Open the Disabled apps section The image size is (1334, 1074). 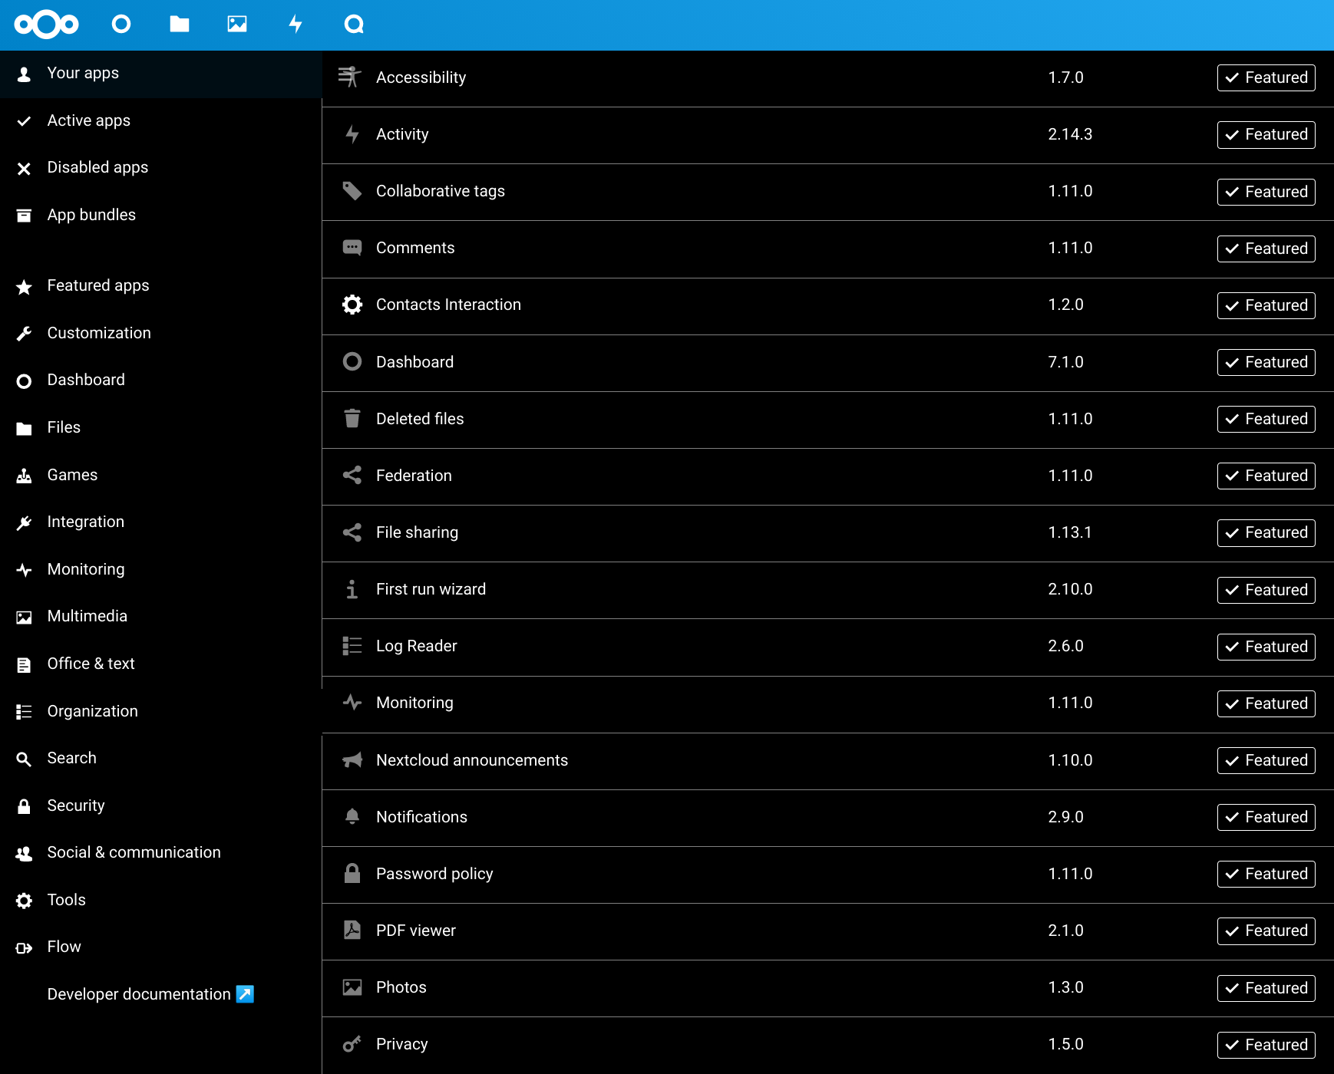click(97, 167)
